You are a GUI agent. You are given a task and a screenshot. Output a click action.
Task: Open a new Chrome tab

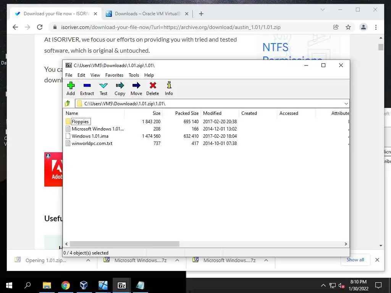pos(201,14)
